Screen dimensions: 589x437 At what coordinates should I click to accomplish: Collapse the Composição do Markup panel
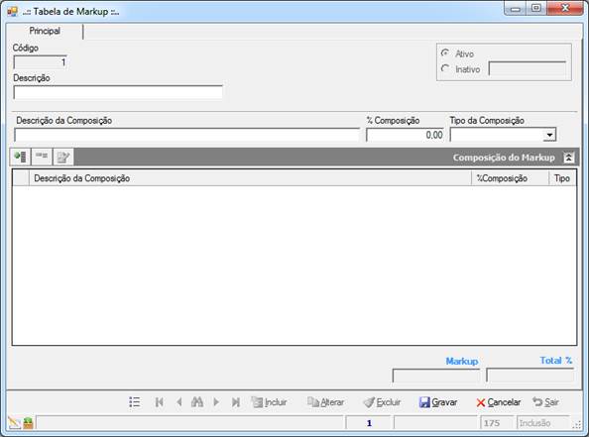pyautogui.click(x=569, y=158)
